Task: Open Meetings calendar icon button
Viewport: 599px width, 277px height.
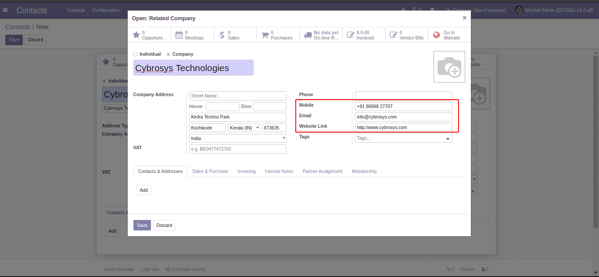Action: (x=179, y=35)
